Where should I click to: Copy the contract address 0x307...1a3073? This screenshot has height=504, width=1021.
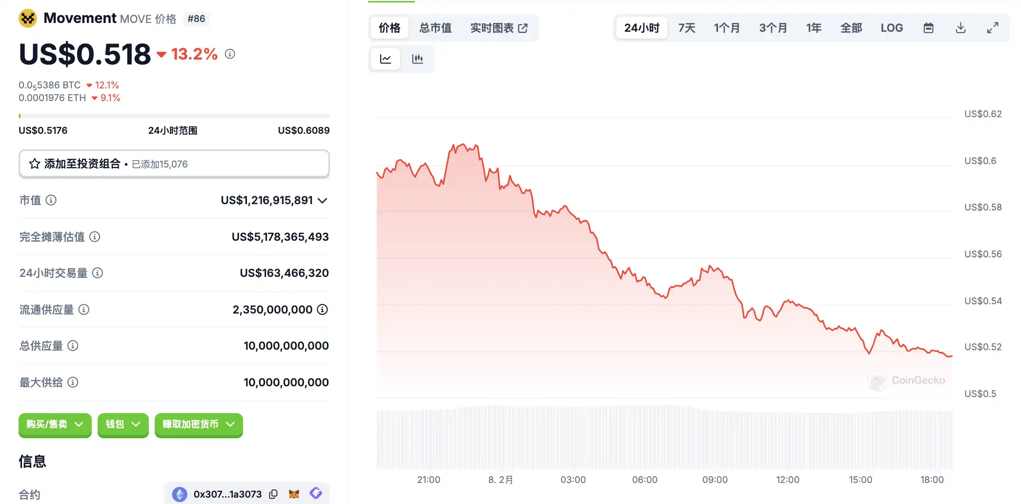coord(273,494)
